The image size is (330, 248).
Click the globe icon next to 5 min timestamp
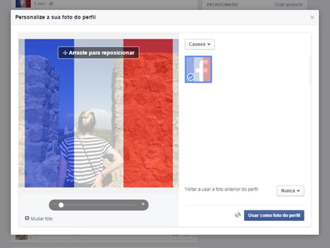click(51, 4)
